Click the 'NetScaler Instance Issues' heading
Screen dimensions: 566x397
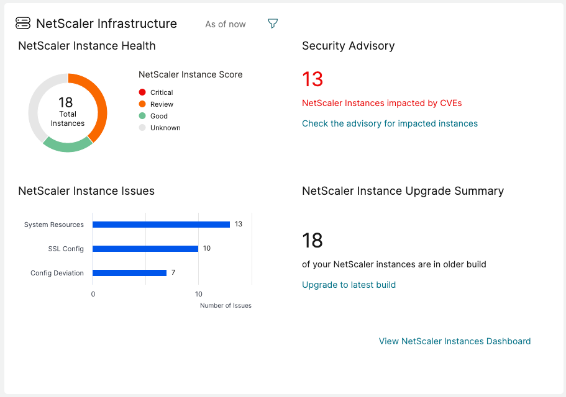click(86, 190)
